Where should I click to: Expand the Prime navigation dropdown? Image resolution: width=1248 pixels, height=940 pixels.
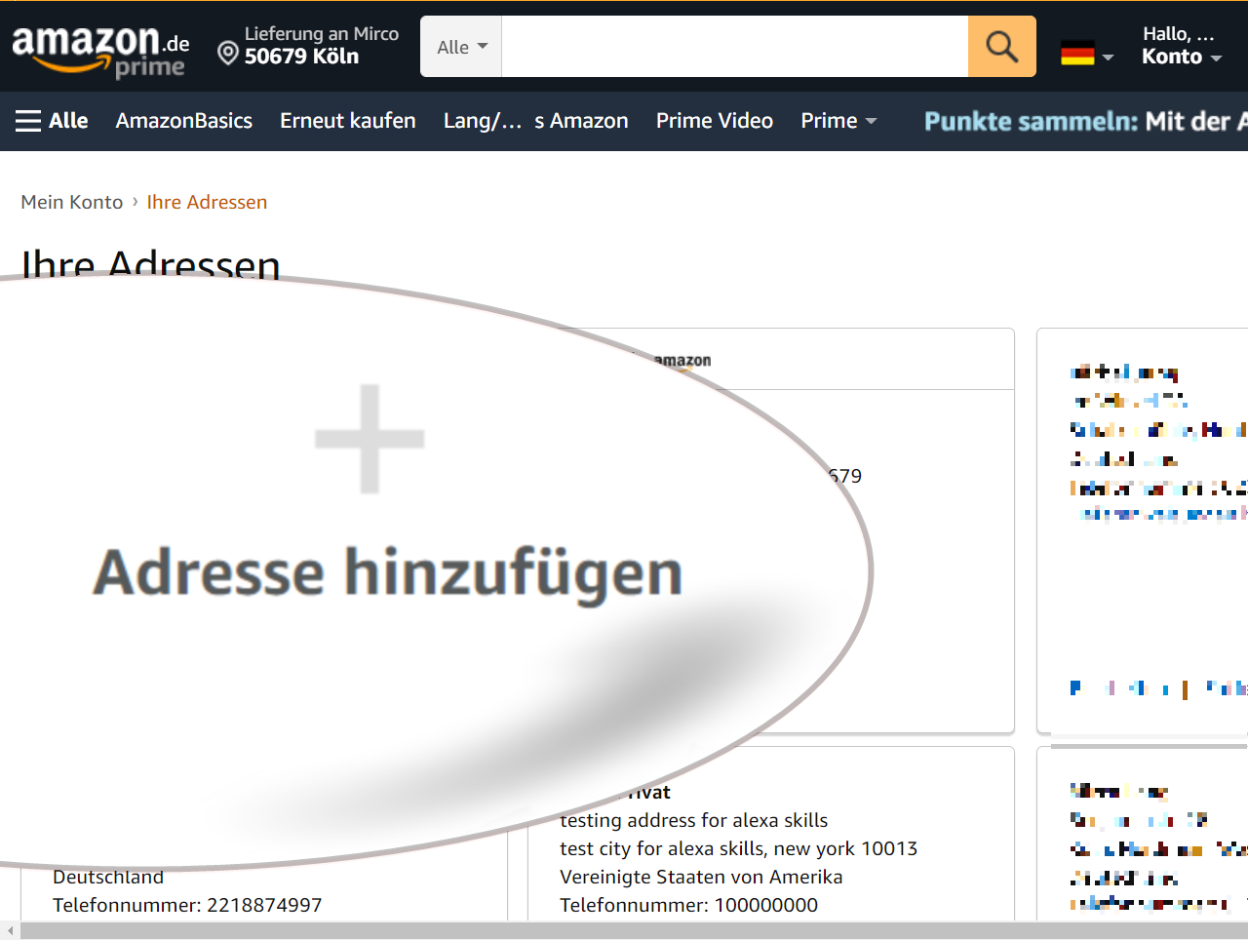tap(838, 121)
